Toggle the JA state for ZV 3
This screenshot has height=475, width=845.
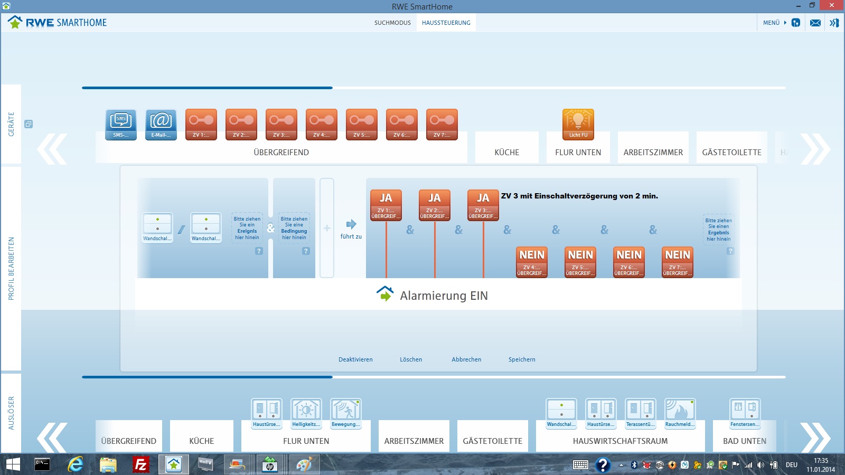[483, 205]
